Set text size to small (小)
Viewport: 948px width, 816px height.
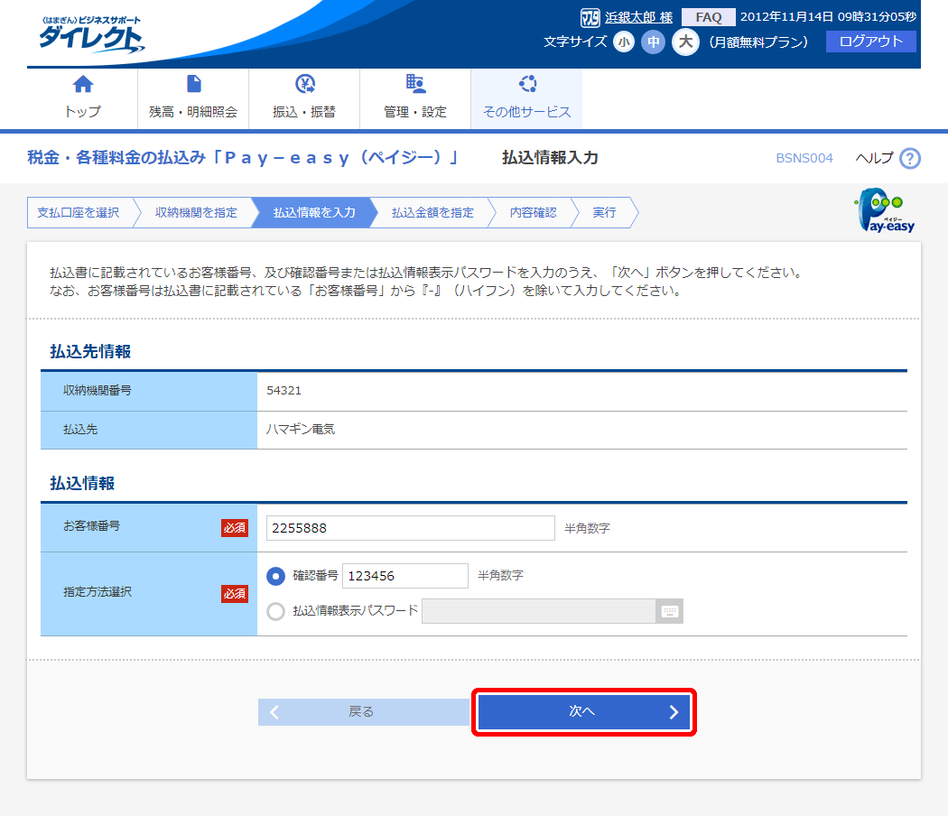(624, 42)
